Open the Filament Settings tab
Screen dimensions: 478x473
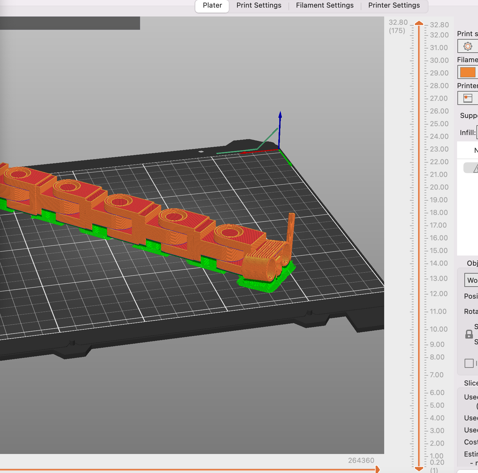[x=325, y=6]
